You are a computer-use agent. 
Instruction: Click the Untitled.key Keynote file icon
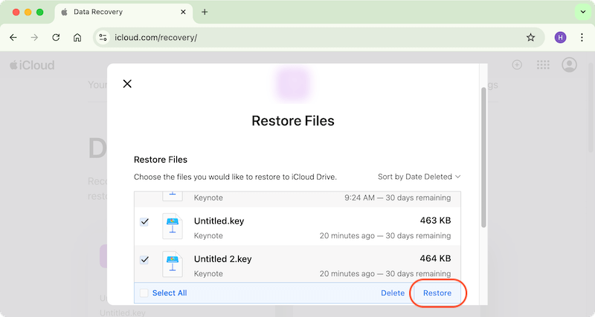click(173, 226)
